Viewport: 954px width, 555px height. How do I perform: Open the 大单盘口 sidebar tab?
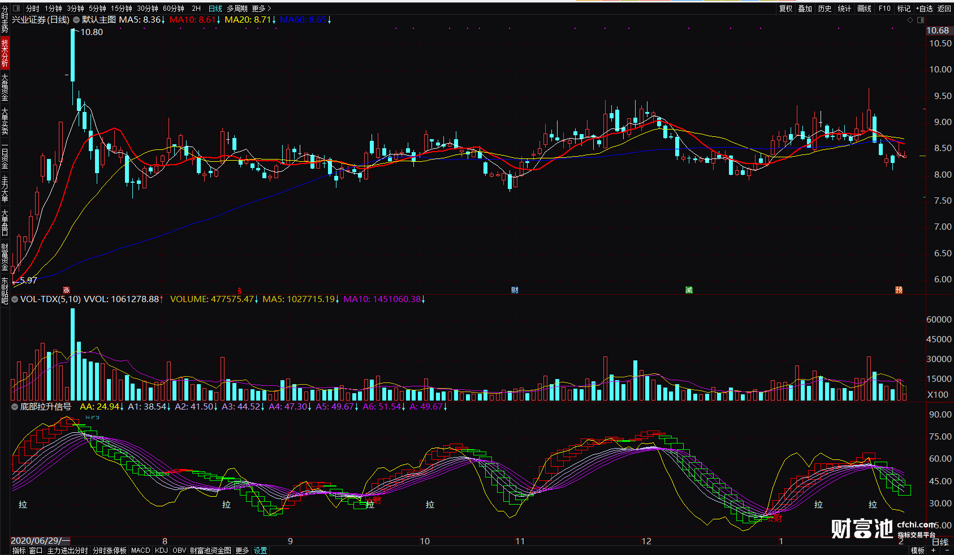pyautogui.click(x=5, y=222)
